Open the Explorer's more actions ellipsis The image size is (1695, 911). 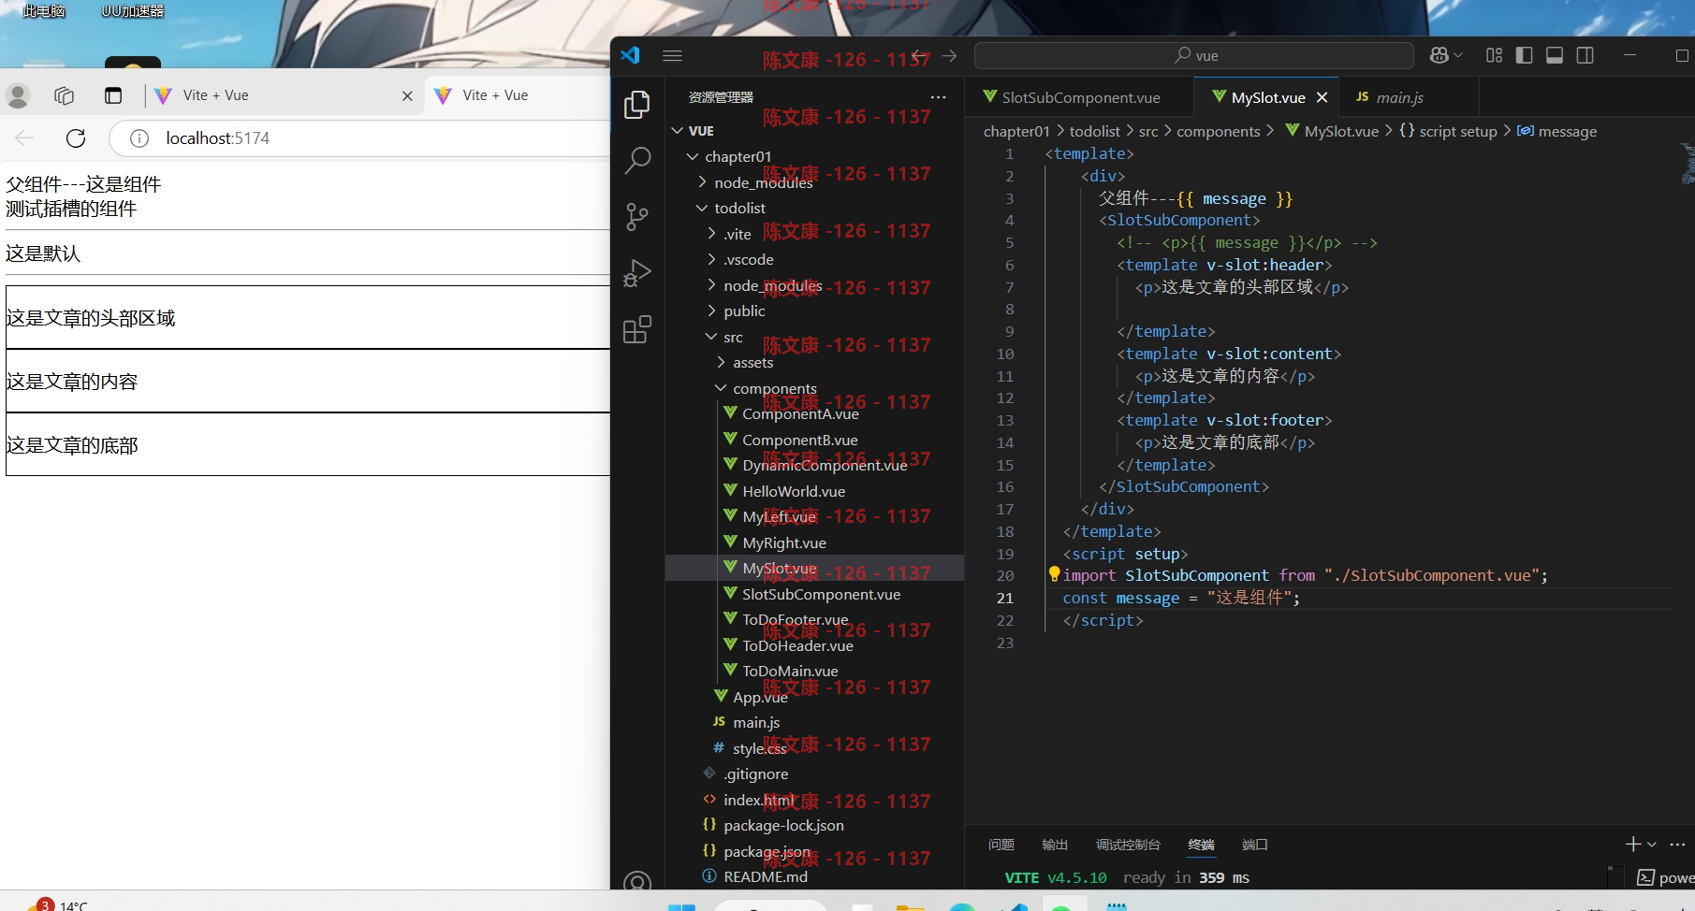[x=938, y=97]
